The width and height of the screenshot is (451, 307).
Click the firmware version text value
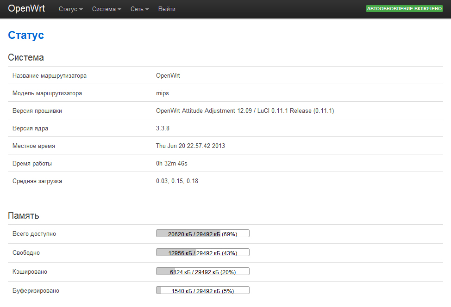(x=245, y=111)
